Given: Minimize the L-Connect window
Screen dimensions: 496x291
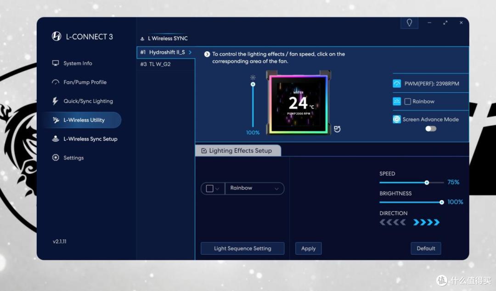Looking at the screenshot, I should [x=429, y=23].
